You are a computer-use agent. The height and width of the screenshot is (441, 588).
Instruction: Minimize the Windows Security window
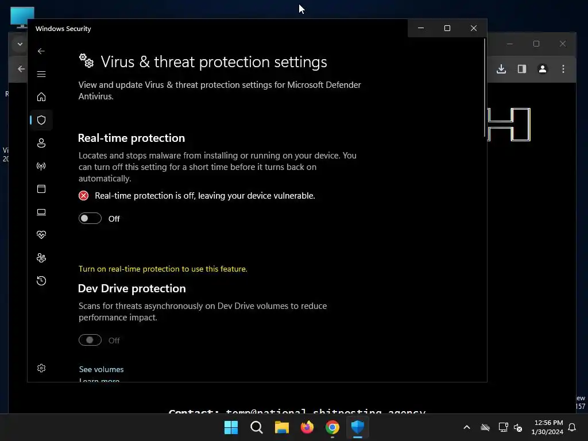[421, 28]
